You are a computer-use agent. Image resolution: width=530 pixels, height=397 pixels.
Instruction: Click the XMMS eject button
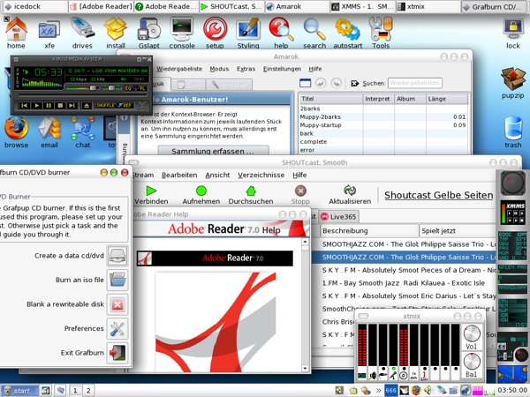point(87,106)
